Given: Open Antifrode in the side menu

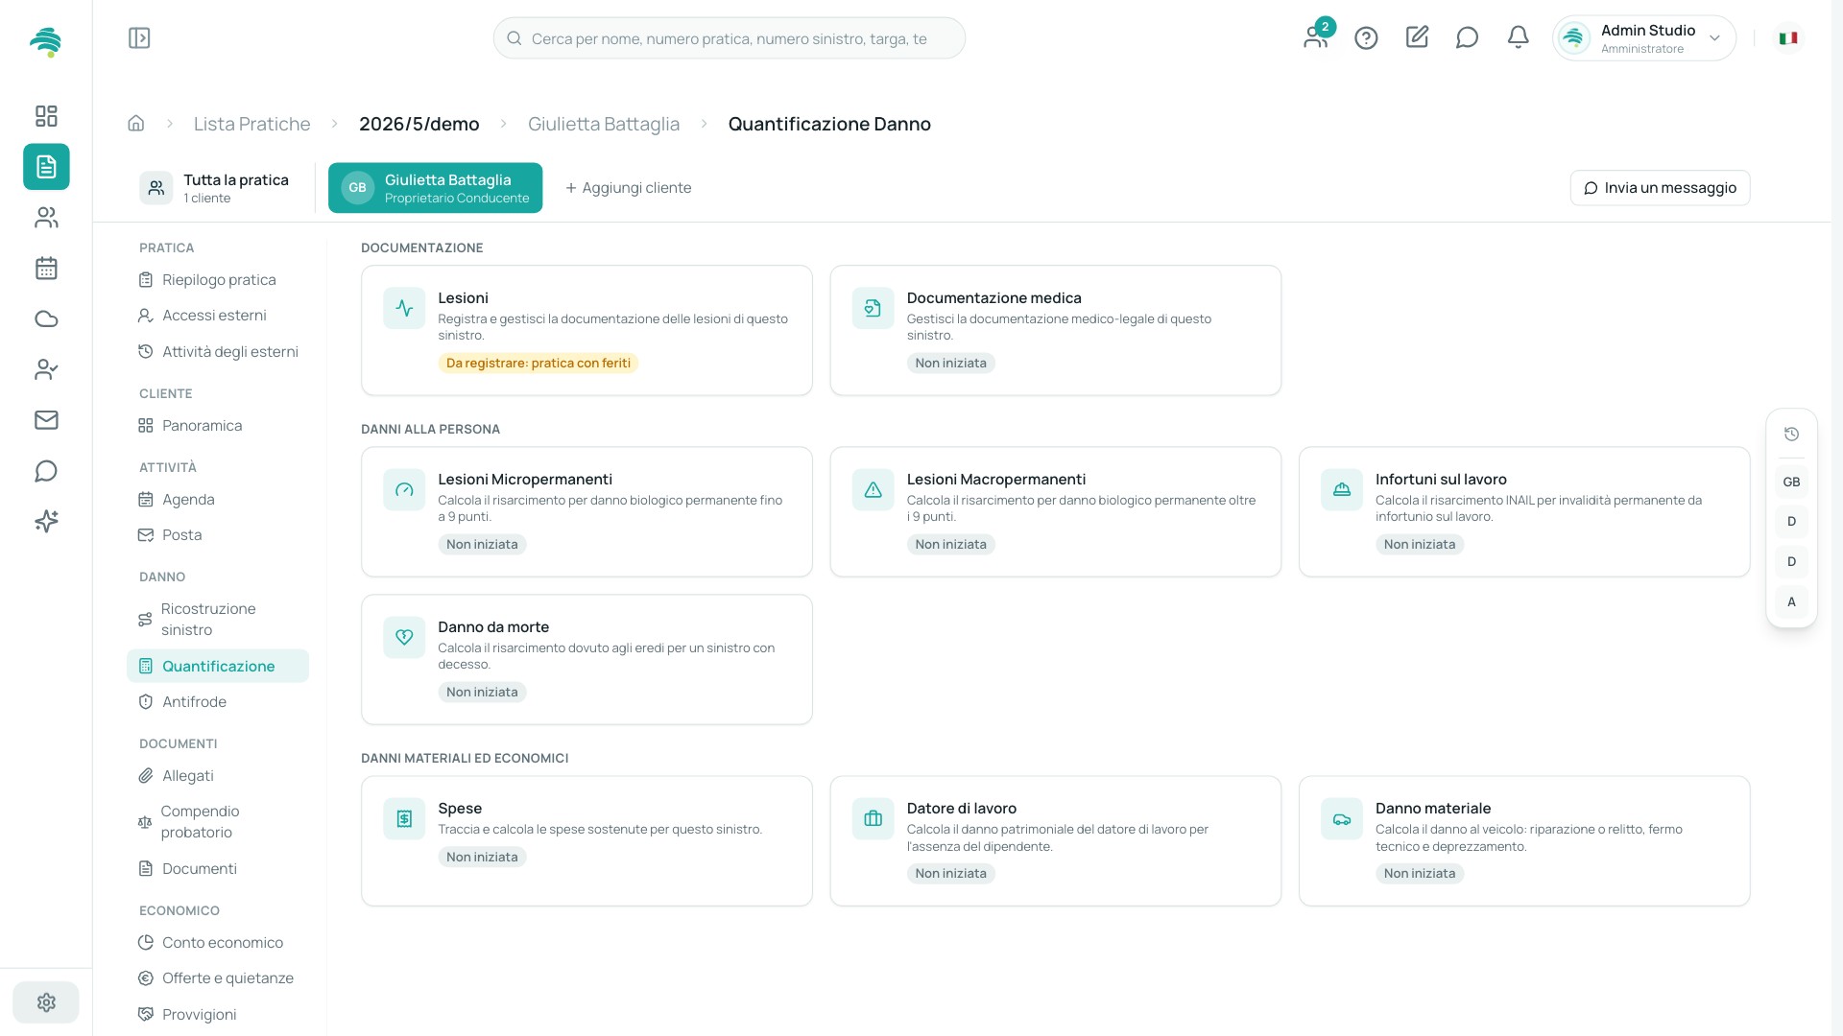Looking at the screenshot, I should 218,702.
